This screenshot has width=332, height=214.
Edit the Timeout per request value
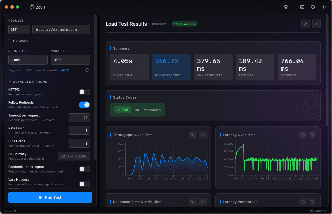point(79,118)
